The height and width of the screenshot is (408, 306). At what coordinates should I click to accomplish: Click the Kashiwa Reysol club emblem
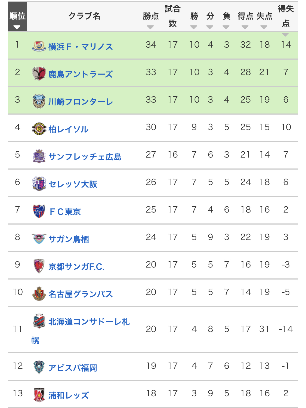(x=39, y=129)
